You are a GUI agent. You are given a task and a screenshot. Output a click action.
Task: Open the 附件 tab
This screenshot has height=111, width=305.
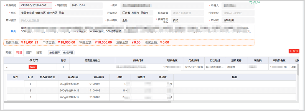pos(29,52)
